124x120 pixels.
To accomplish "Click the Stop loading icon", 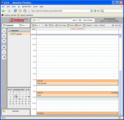I will pyautogui.click(x=20, y=11).
